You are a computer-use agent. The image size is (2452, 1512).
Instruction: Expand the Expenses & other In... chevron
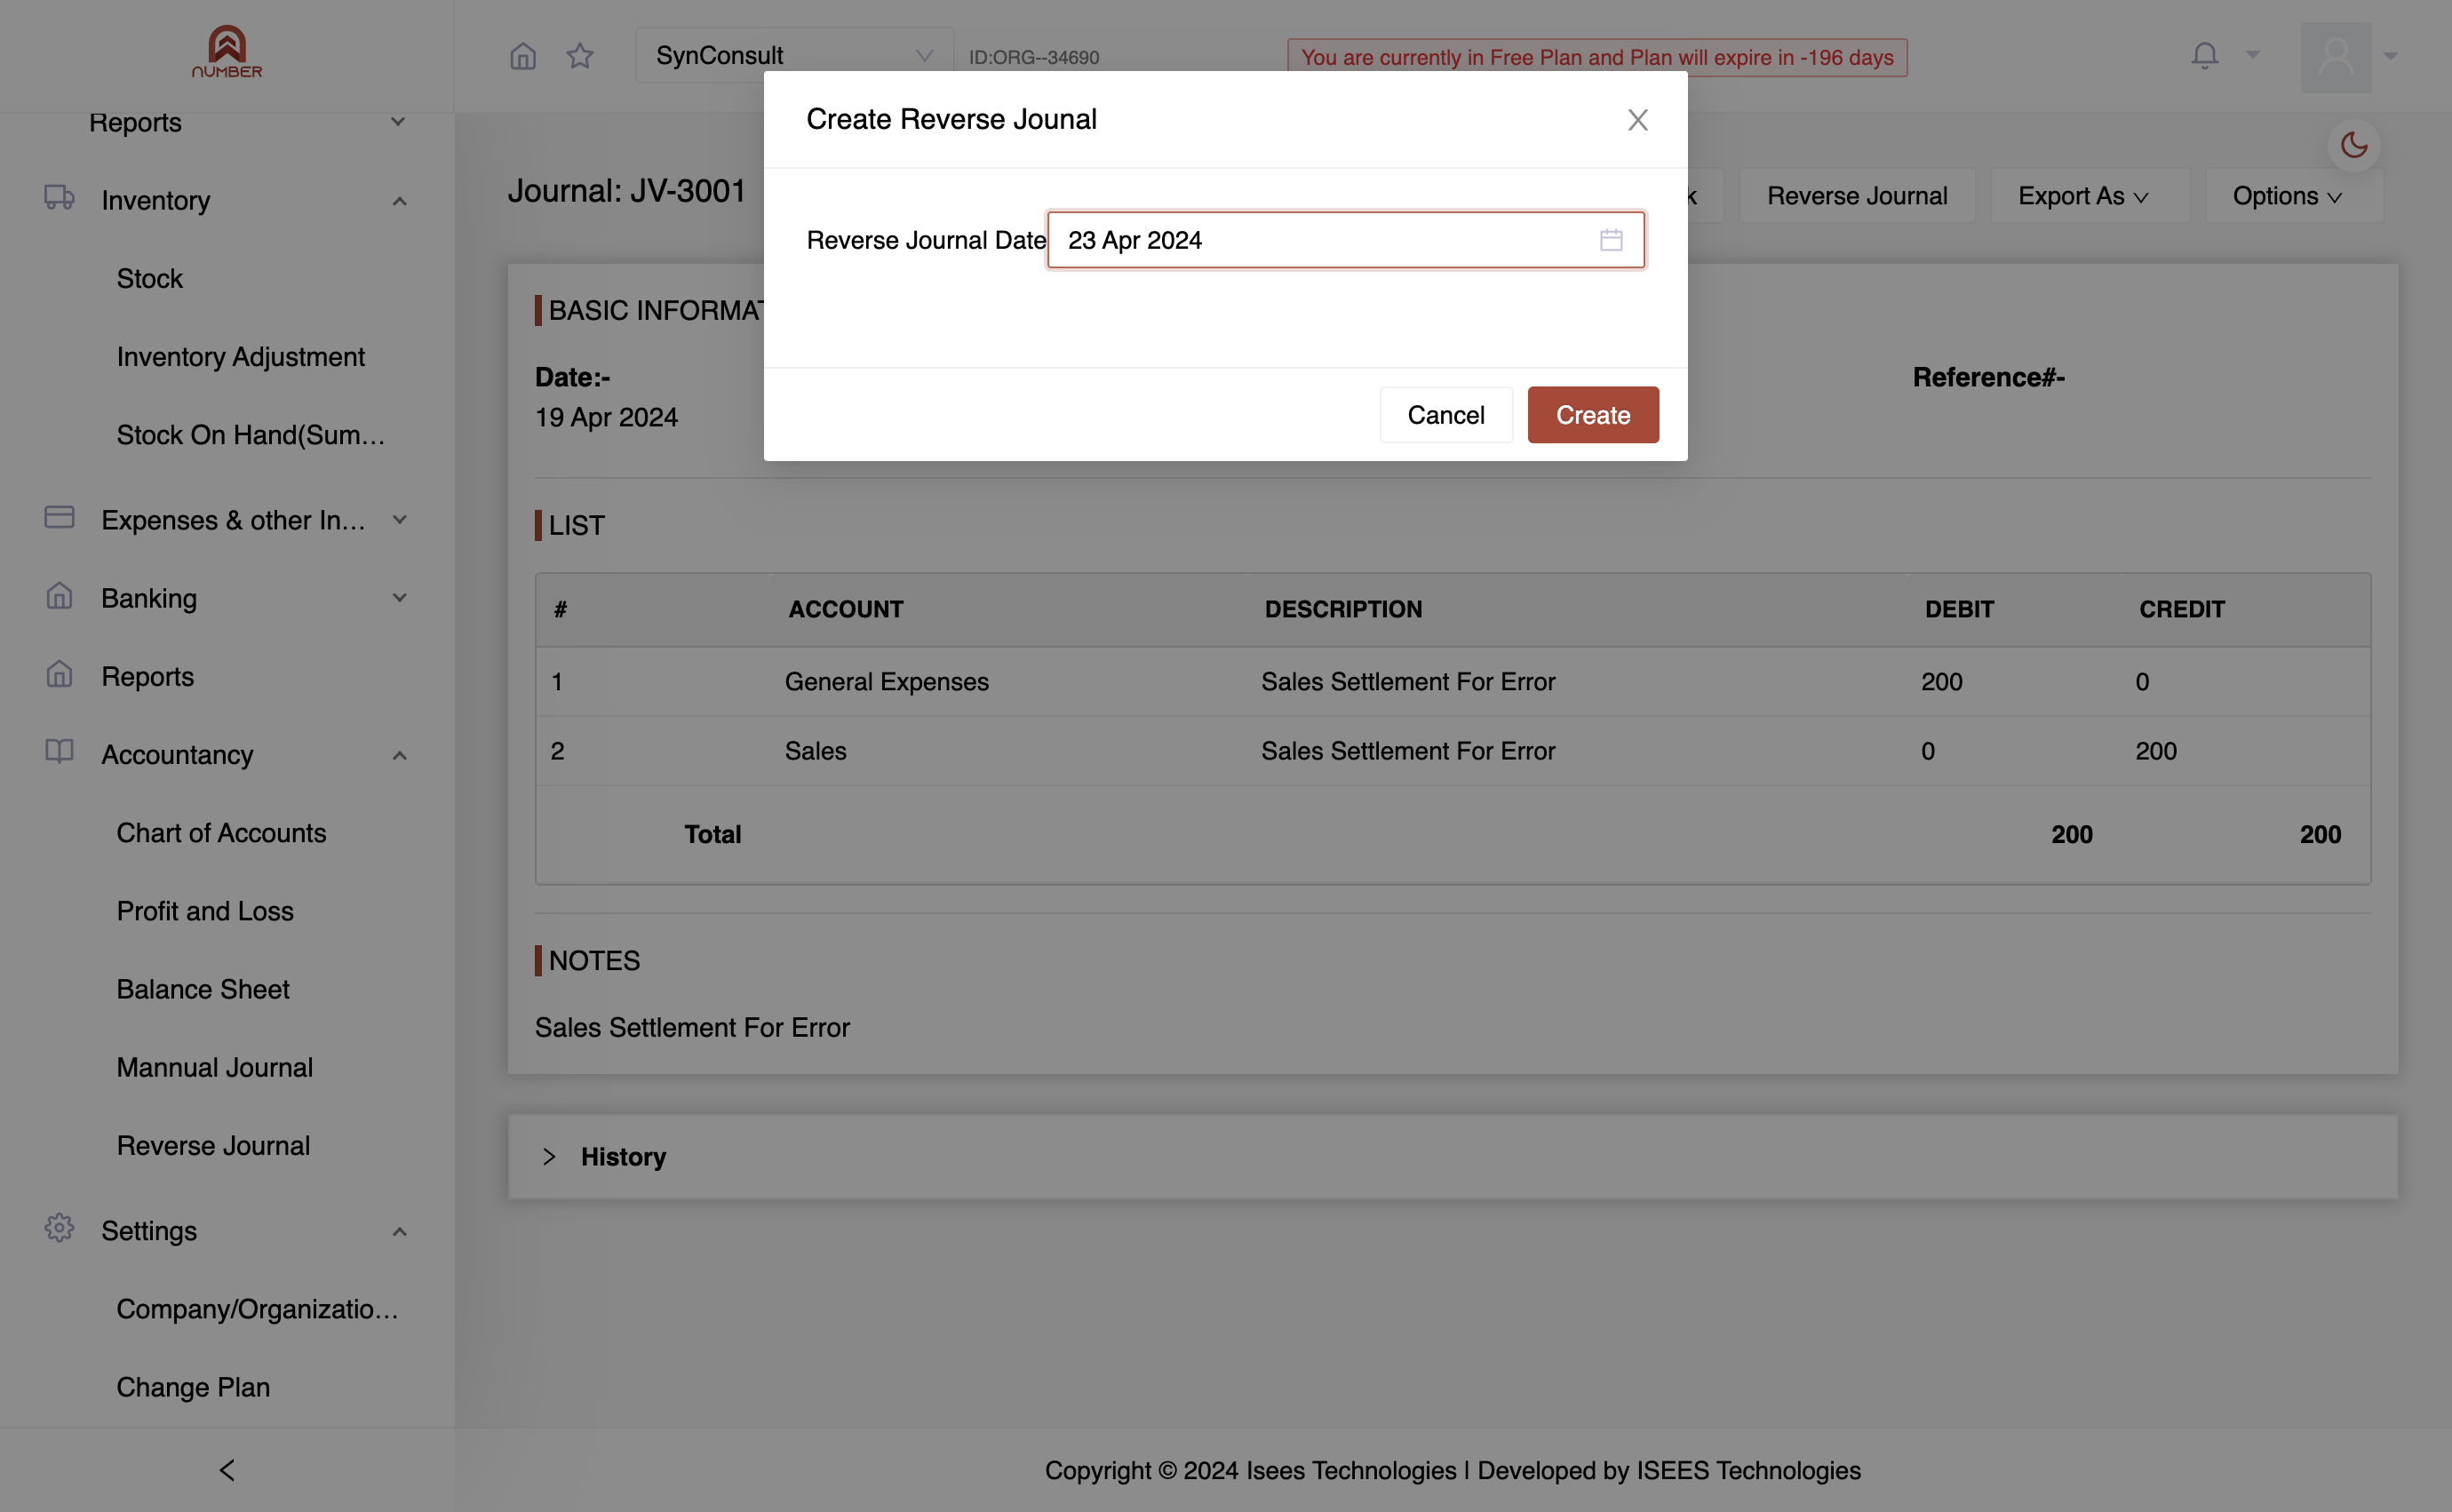(x=399, y=520)
